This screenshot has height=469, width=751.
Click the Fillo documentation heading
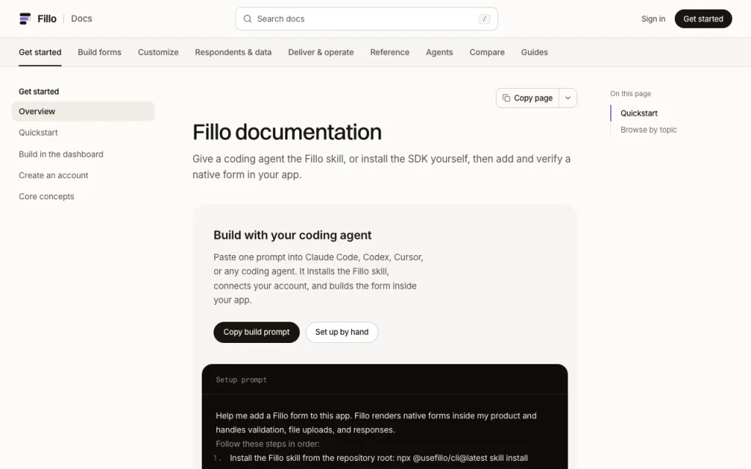(287, 132)
